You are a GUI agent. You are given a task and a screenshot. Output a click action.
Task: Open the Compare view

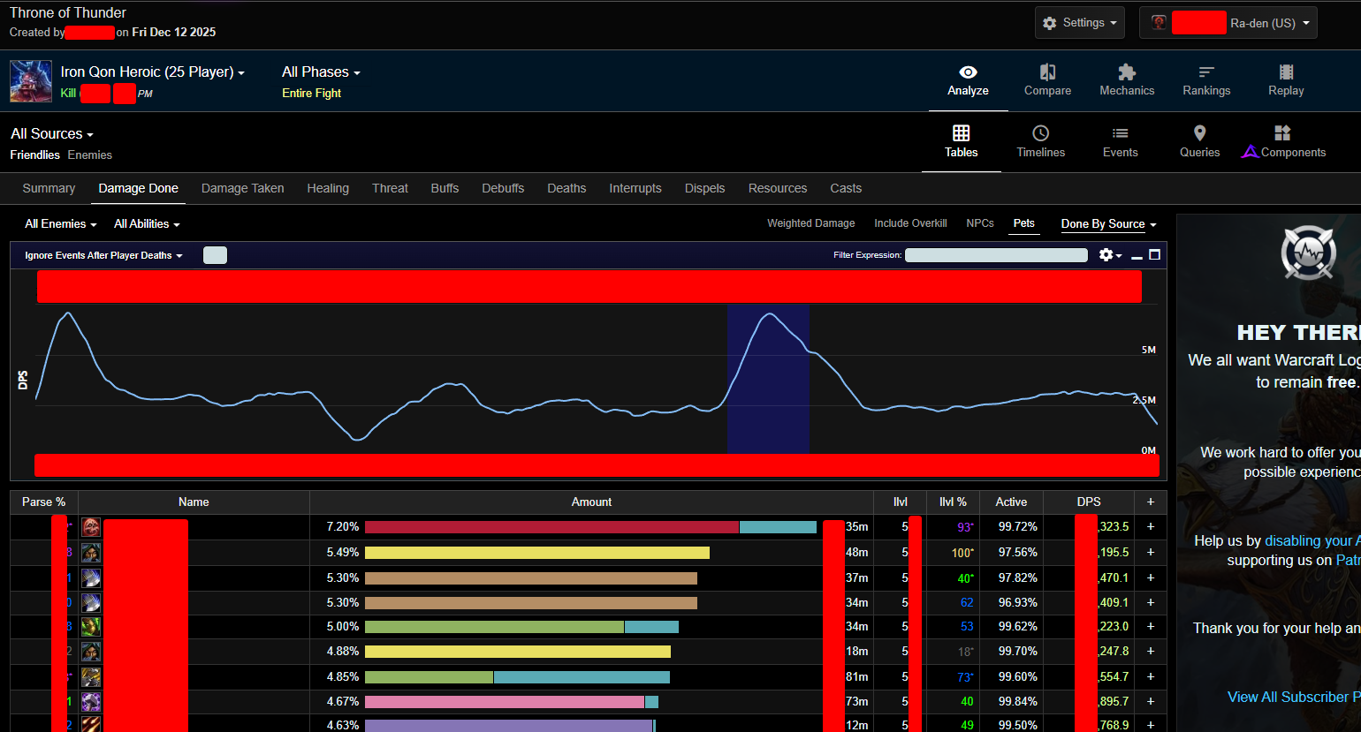[1047, 80]
